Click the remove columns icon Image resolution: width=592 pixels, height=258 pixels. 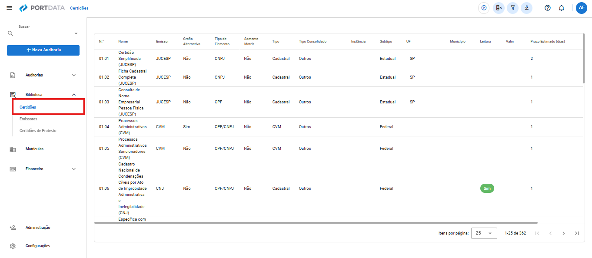[499, 8]
